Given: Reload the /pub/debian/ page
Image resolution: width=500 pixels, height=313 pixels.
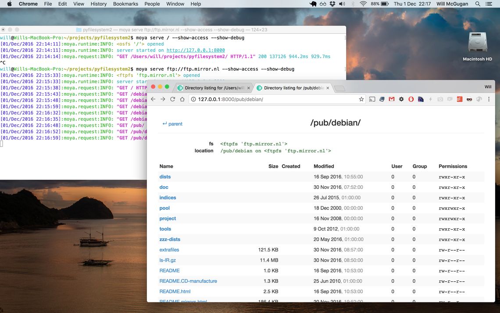Looking at the screenshot, I should point(172,99).
